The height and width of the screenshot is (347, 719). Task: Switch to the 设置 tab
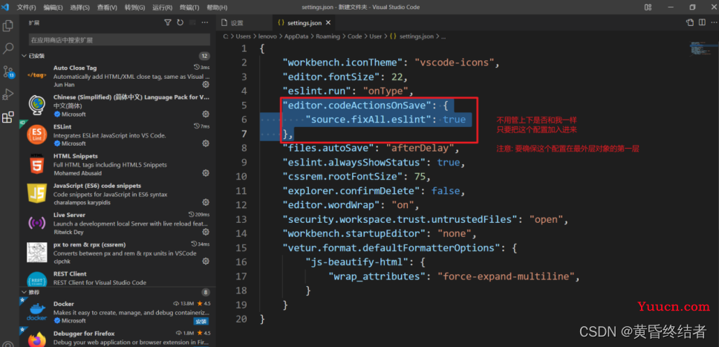[244, 23]
